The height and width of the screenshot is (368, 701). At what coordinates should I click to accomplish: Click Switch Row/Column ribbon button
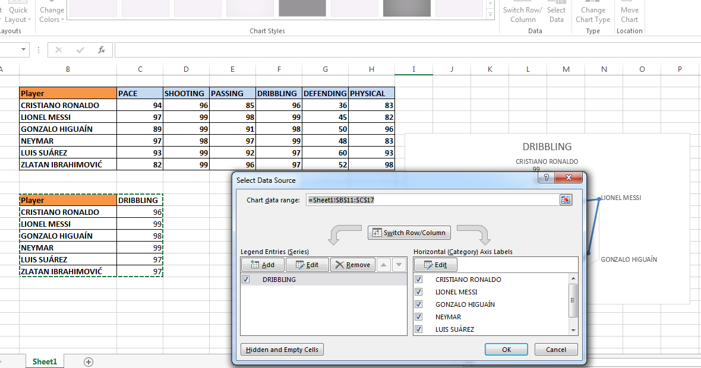click(522, 14)
